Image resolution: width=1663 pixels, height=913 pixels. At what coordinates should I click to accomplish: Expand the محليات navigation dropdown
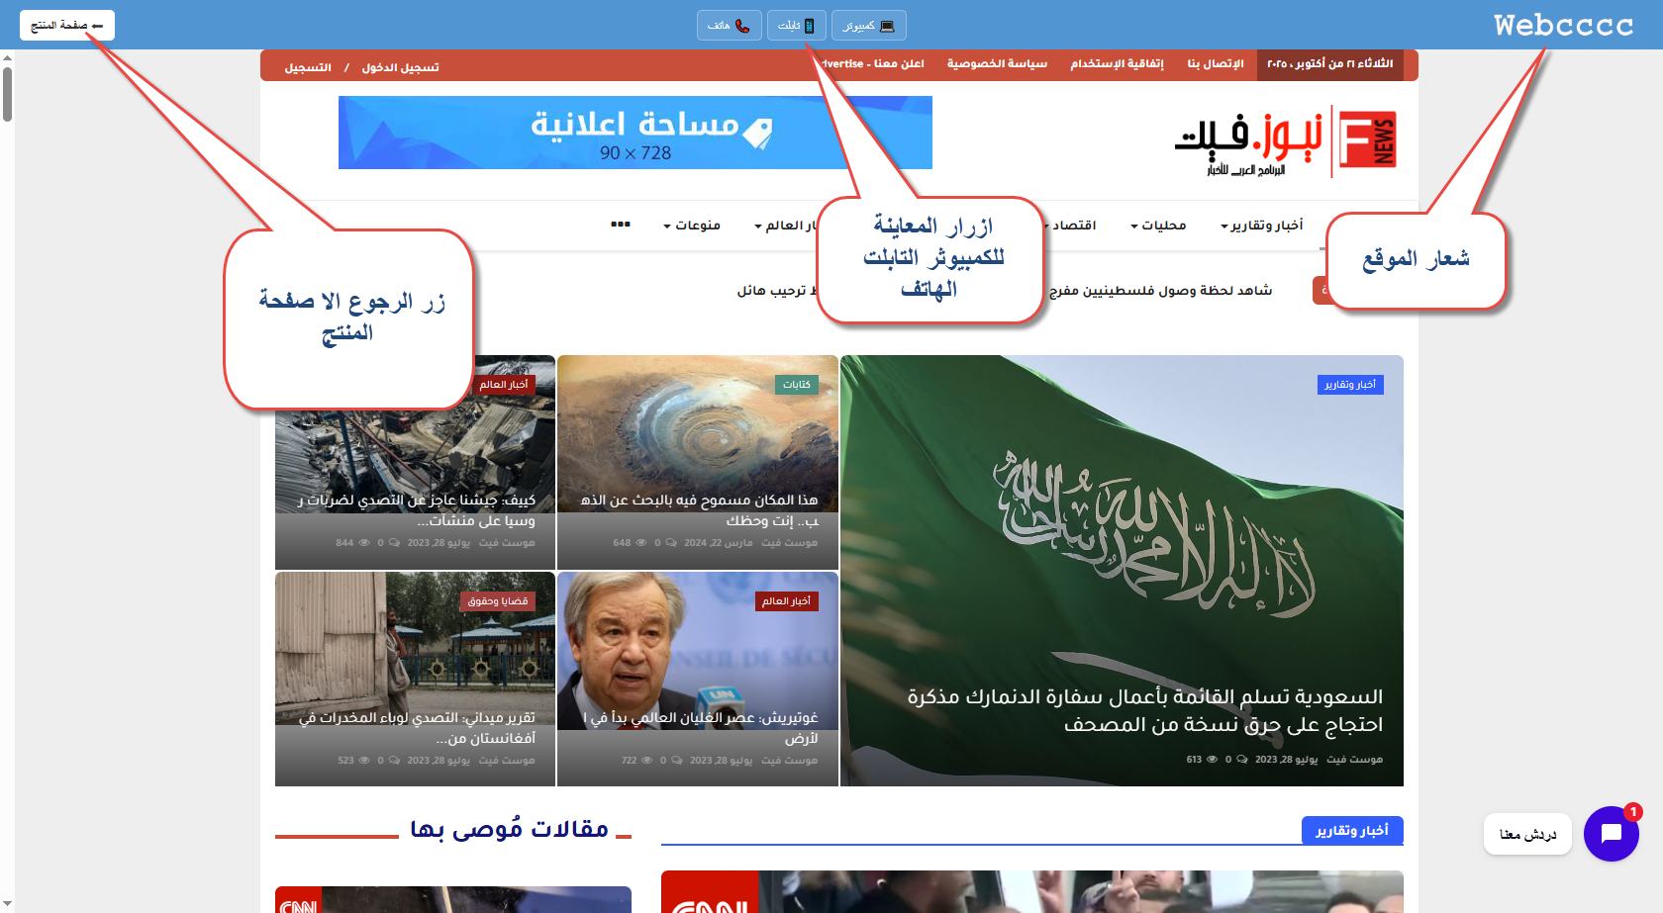[1158, 226]
